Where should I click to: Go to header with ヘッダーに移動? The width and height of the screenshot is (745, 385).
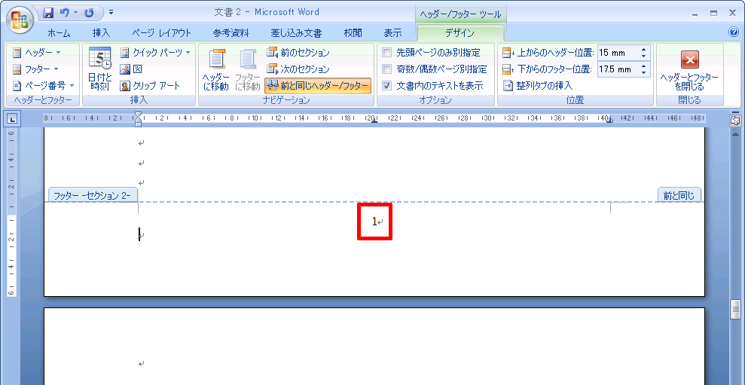216,69
